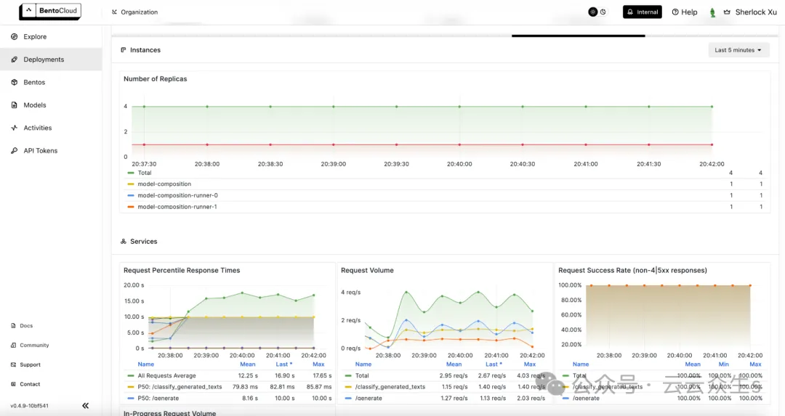
Task: Click the Bentos box icon
Action: pyautogui.click(x=15, y=83)
